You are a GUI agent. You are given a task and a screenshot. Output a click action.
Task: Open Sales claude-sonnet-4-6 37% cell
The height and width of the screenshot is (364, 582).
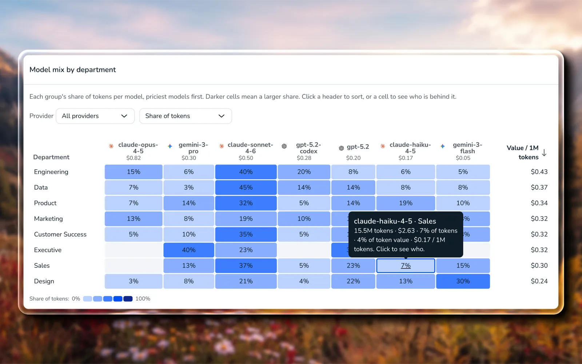tap(246, 266)
